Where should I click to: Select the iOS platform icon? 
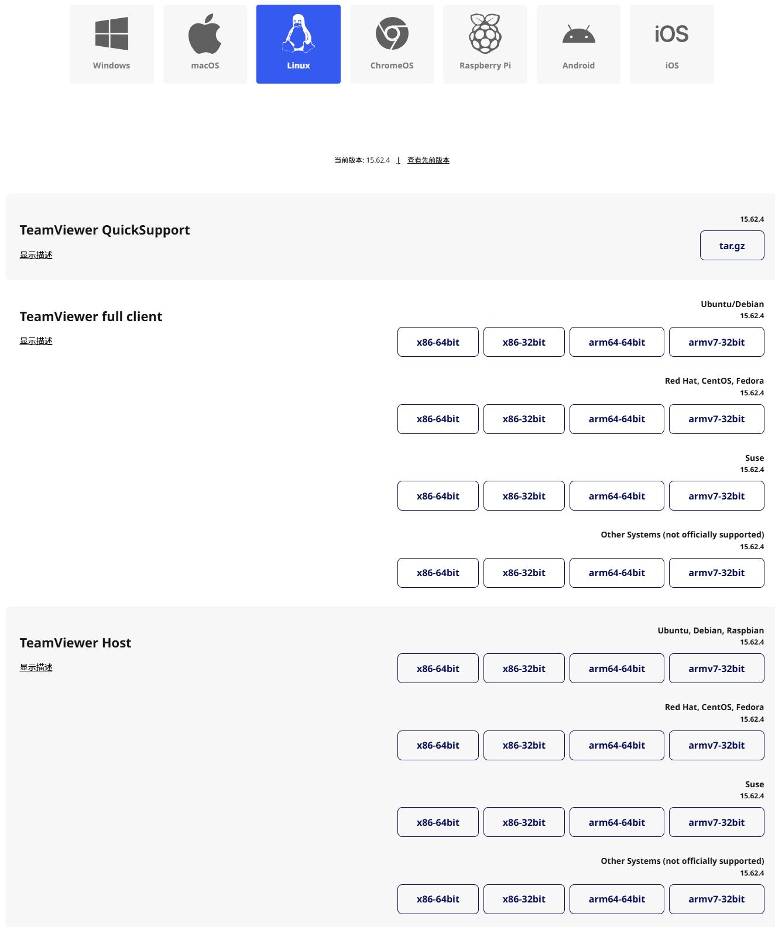tap(672, 34)
